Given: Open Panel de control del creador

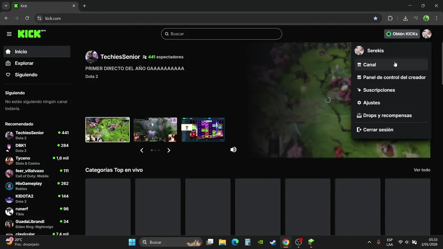Looking at the screenshot, I should pos(391,77).
